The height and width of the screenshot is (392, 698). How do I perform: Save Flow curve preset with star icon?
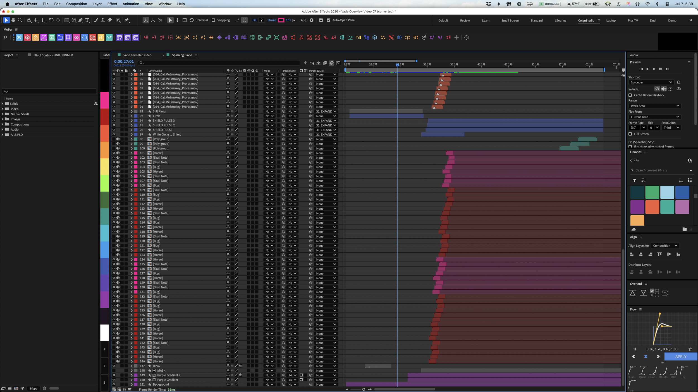tap(690, 349)
